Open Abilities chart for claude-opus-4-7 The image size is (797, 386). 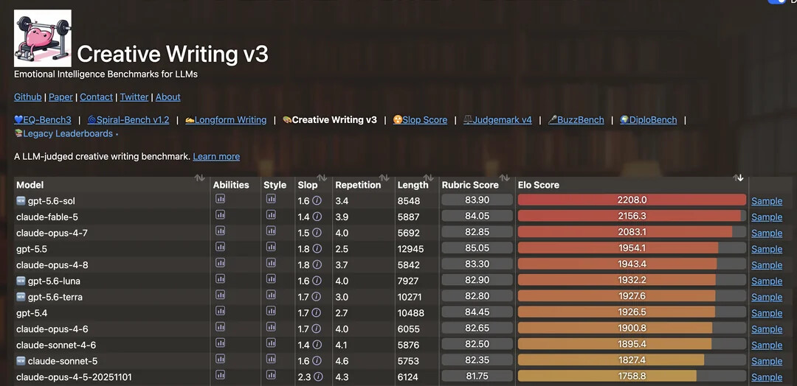click(x=220, y=231)
